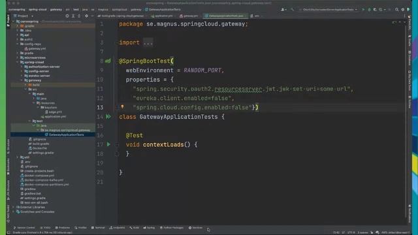Expand config-server module
The width and height of the screenshot is (418, 235).
[22, 71]
